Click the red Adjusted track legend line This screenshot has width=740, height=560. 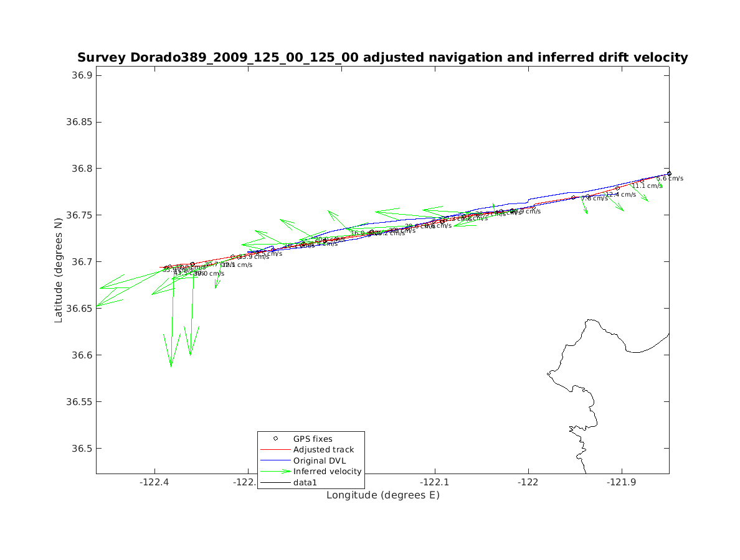[275, 449]
